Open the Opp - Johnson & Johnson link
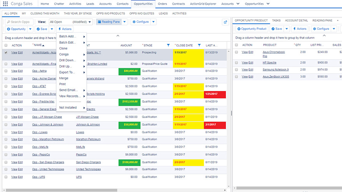Viewport: 342px width, 192px height. point(47,125)
